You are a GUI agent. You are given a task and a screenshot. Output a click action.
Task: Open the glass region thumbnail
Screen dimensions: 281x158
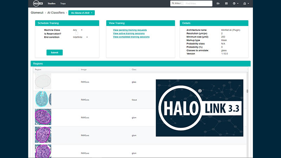click(43, 81)
